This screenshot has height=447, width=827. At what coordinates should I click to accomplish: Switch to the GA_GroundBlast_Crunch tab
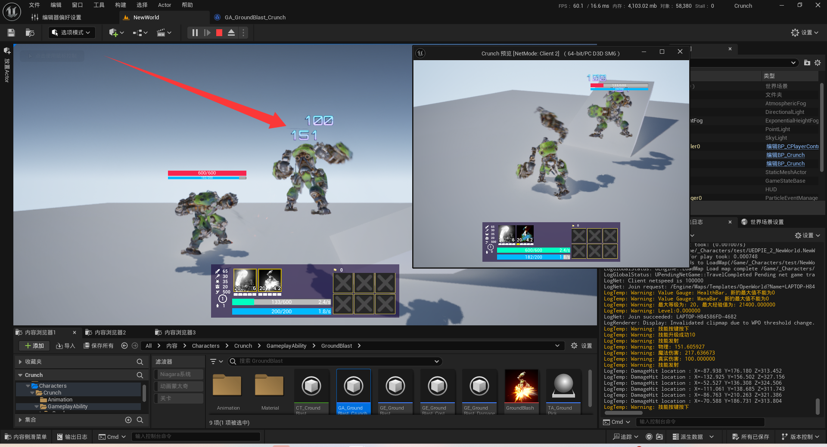coord(255,18)
